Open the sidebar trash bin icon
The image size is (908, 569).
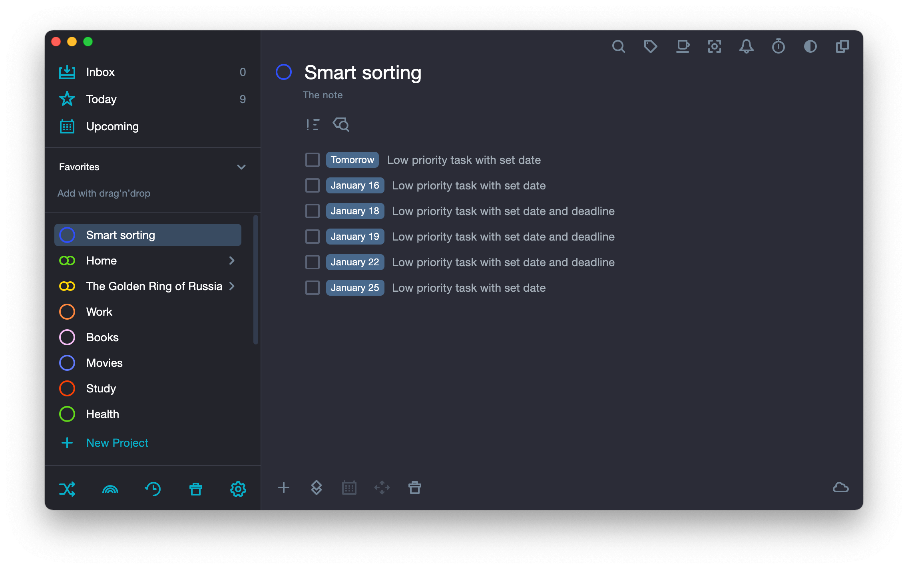[196, 489]
